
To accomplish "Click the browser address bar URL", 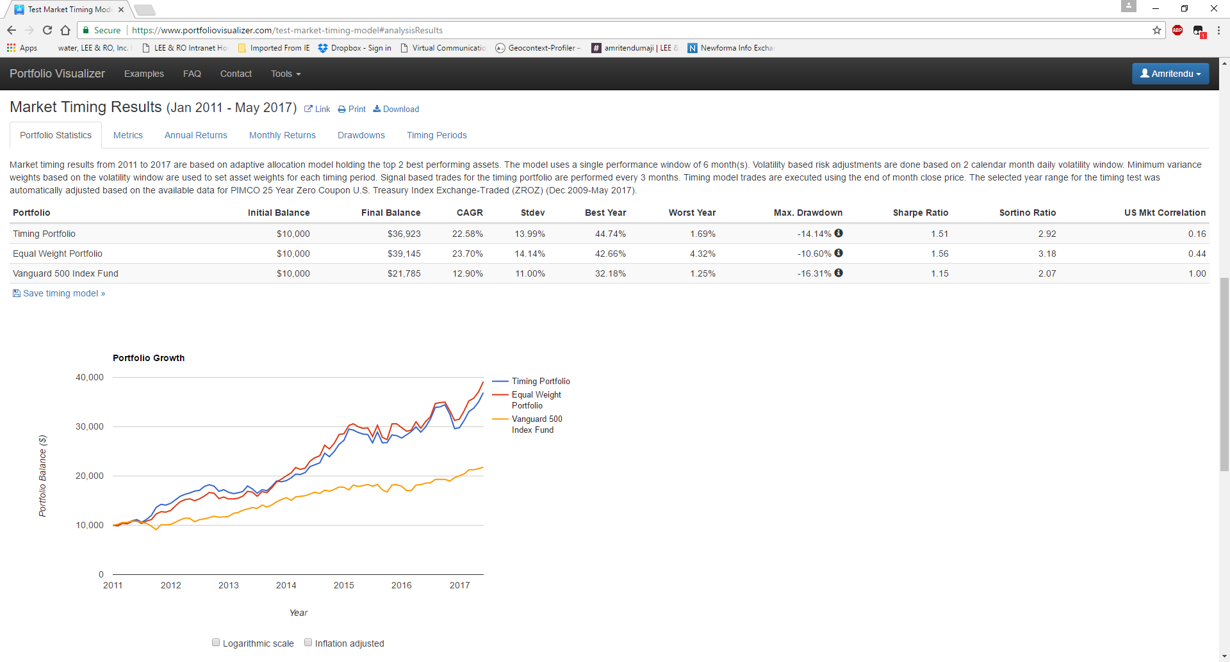I will (x=287, y=30).
